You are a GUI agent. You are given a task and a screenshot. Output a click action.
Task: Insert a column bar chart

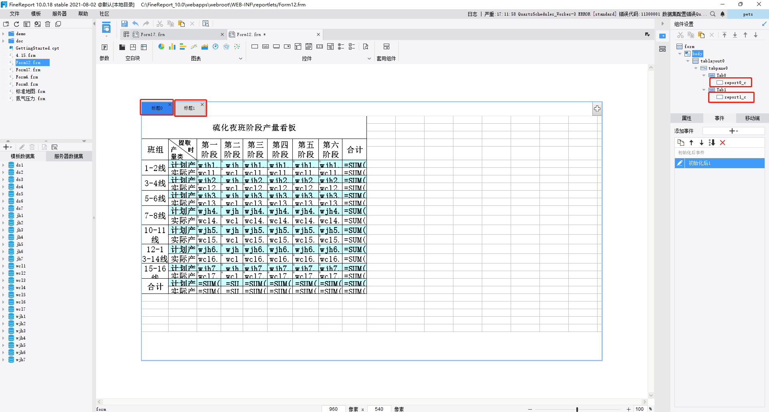172,46
